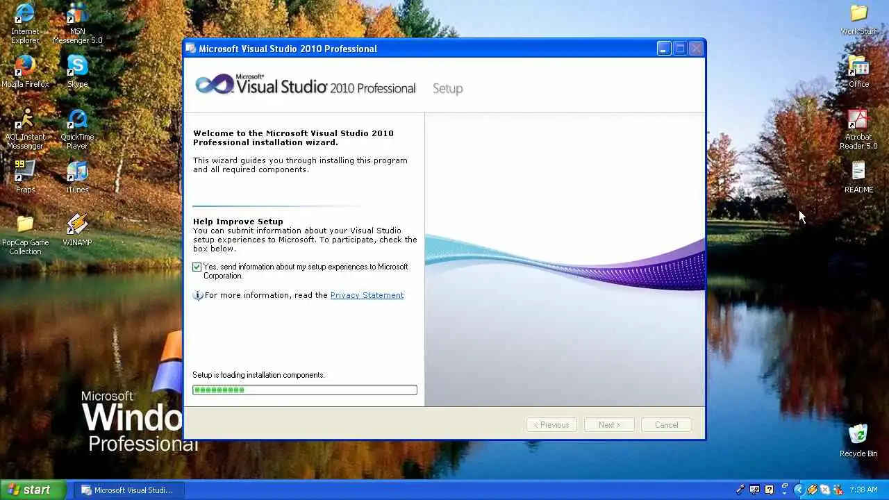Open the MSN Messenger 5.0 desktop icon
Viewport: 889px width, 500px height.
pyautogui.click(x=77, y=23)
